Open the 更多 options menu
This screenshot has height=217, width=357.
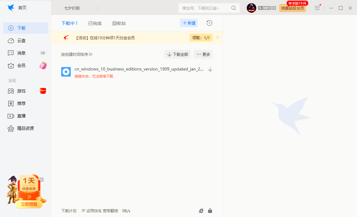[x=203, y=54]
